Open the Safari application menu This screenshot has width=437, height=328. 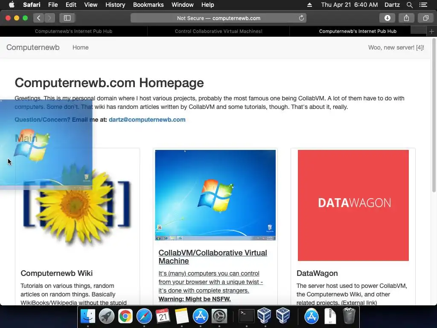32,5
